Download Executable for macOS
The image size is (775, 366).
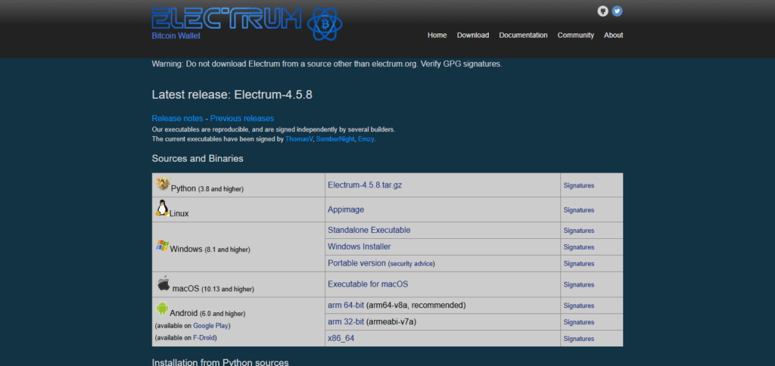coord(368,284)
